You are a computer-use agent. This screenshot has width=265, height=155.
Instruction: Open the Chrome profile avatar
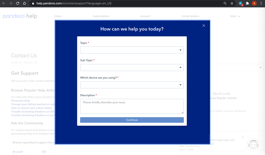point(254,3)
